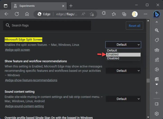Open the sidebar Search icon
This screenshot has height=119, width=163.
(157, 30)
